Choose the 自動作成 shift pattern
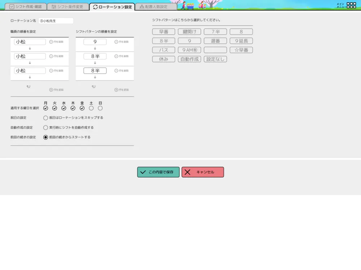The image size is (361, 270). click(190, 59)
